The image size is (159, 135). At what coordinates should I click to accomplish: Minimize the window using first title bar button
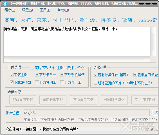click(x=141, y=4)
